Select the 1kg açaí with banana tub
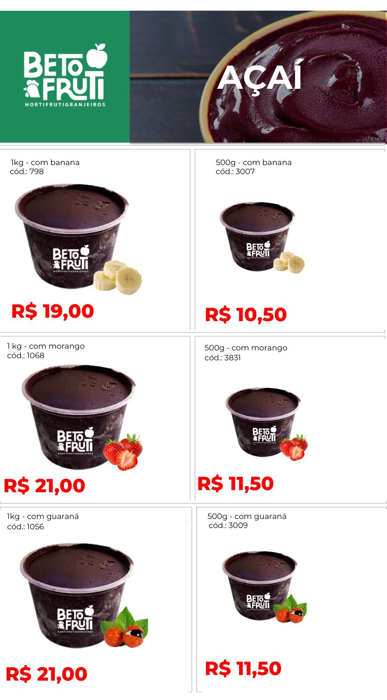 [x=78, y=240]
